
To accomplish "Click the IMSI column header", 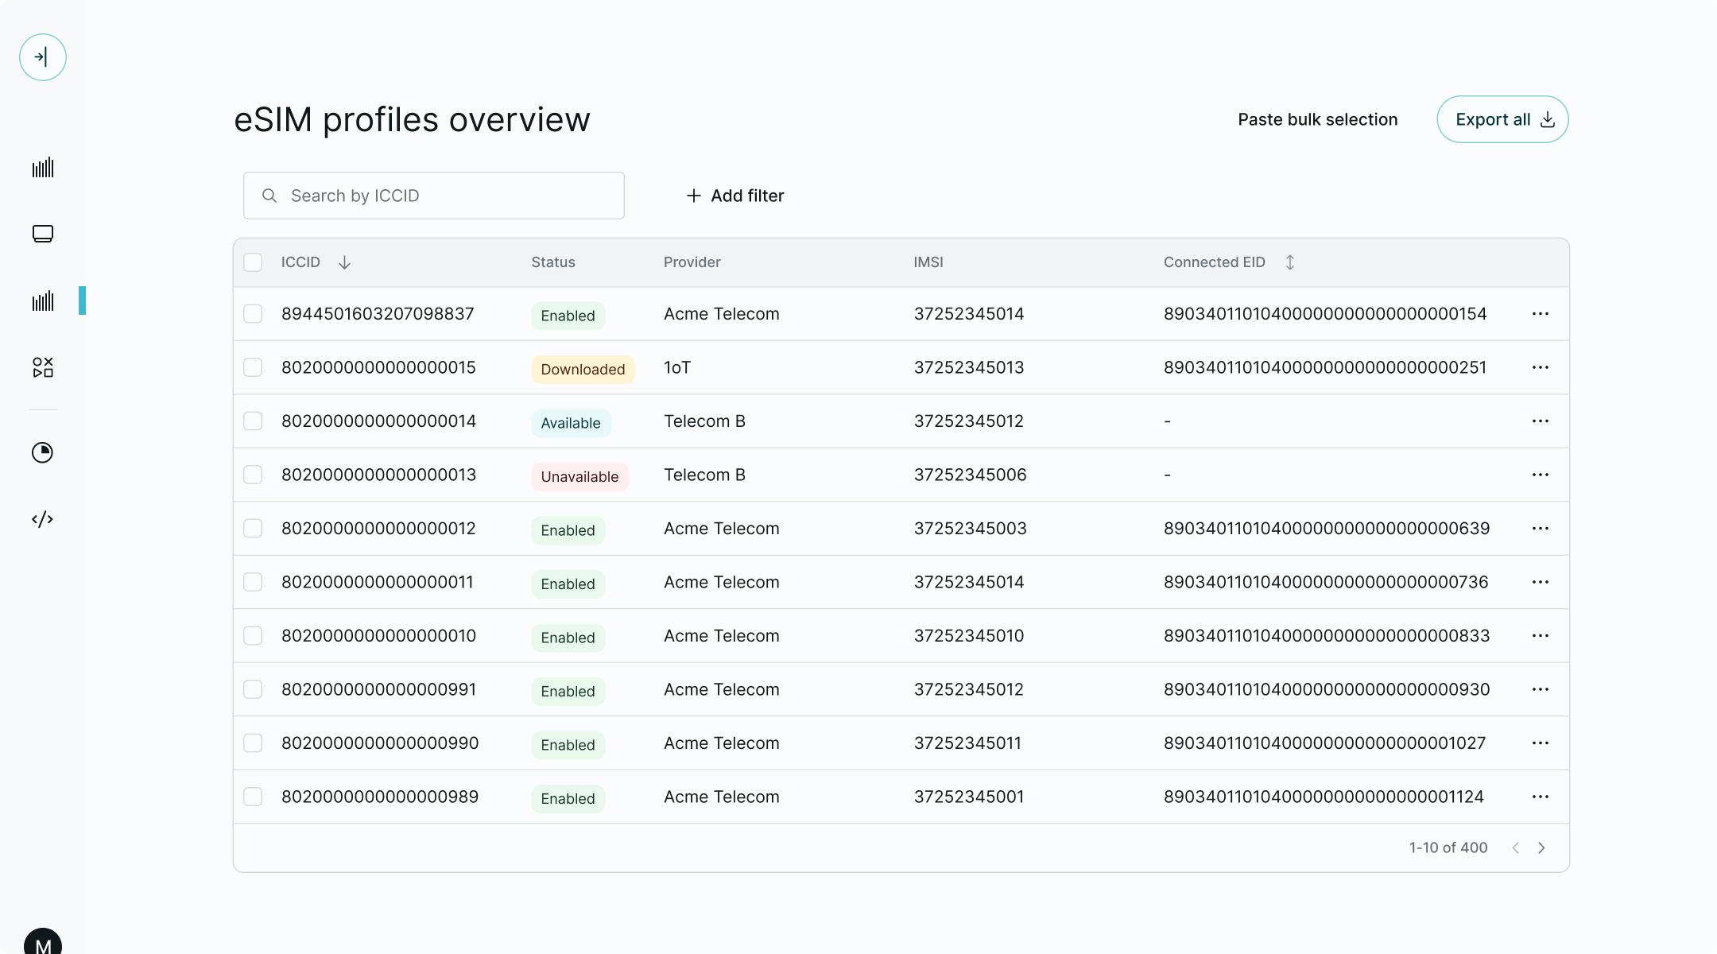I will [x=928, y=262].
